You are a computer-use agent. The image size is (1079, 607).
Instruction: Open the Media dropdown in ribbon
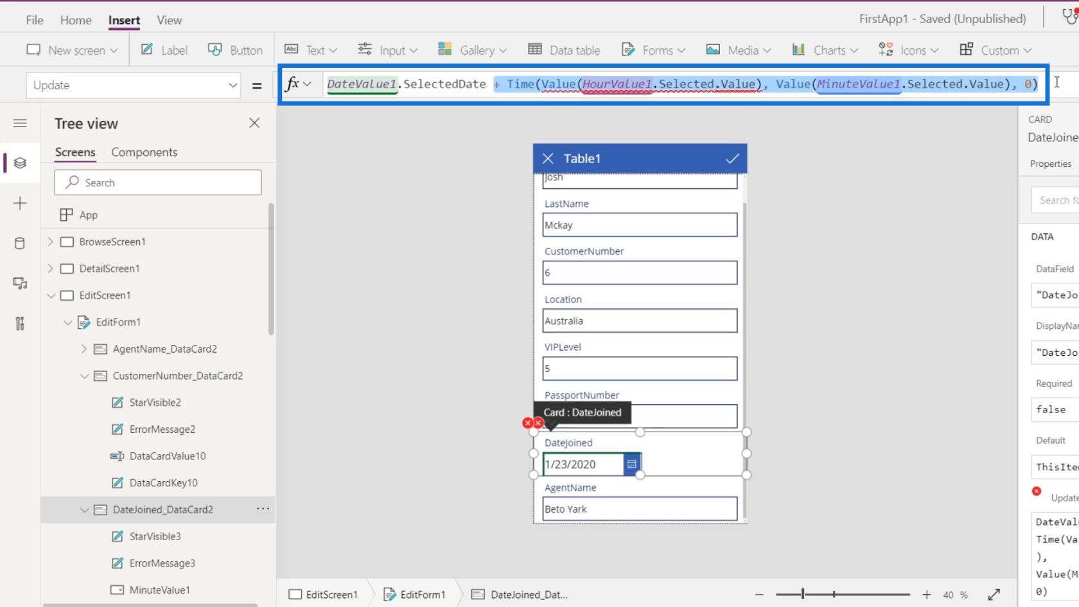pos(739,50)
